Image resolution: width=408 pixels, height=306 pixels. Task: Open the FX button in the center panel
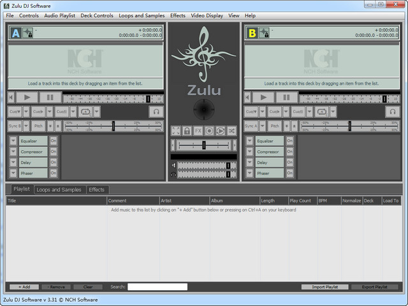[x=198, y=131]
